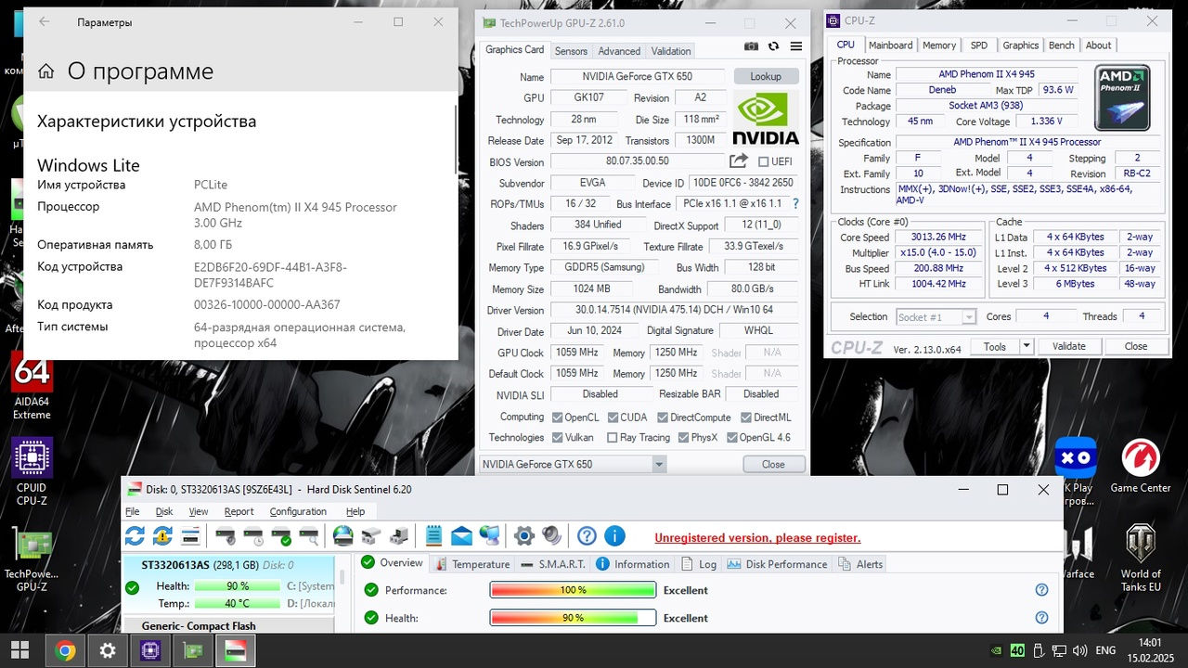Toggle the DirectML checkbox
The width and height of the screenshot is (1188, 668).
746,417
